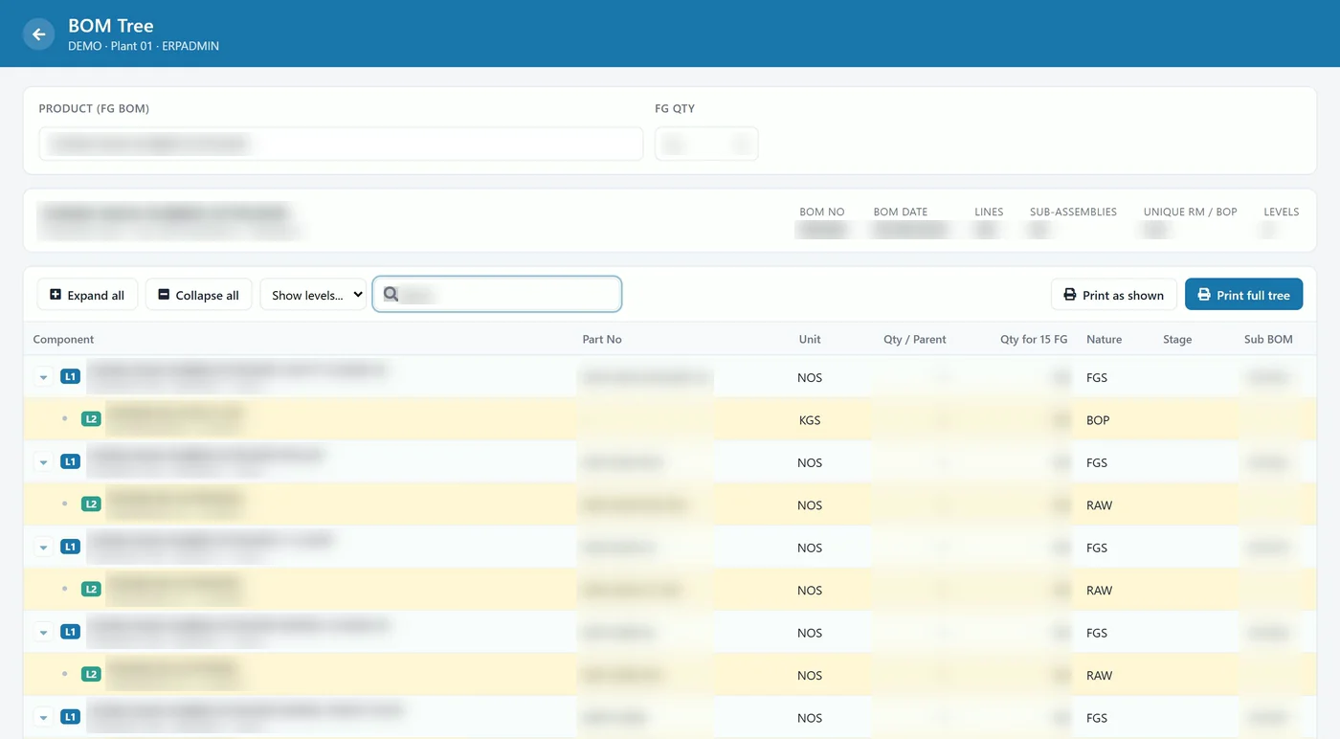Click the LEVELS summary label
This screenshot has width=1340, height=739.
coord(1281,212)
